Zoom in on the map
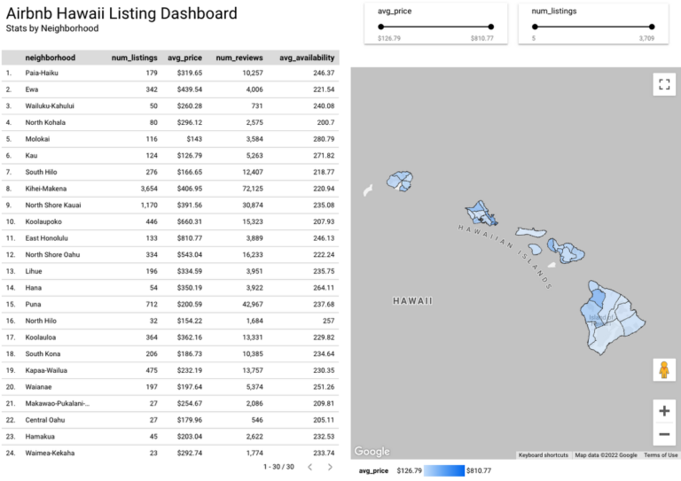This screenshot has width=681, height=481. [664, 411]
